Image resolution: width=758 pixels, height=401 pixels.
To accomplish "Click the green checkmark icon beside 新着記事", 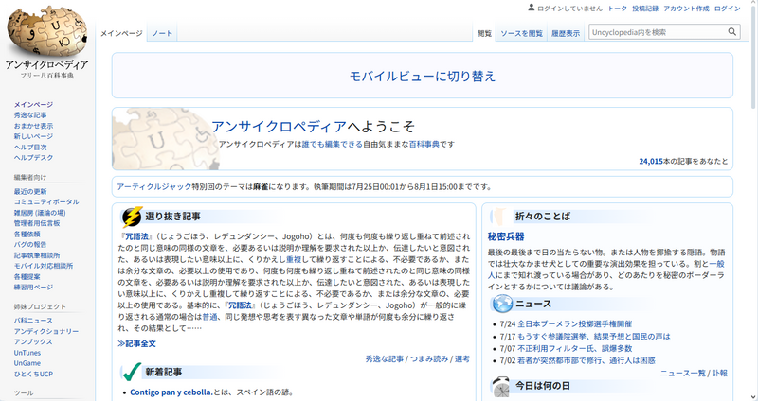I will pyautogui.click(x=131, y=372).
